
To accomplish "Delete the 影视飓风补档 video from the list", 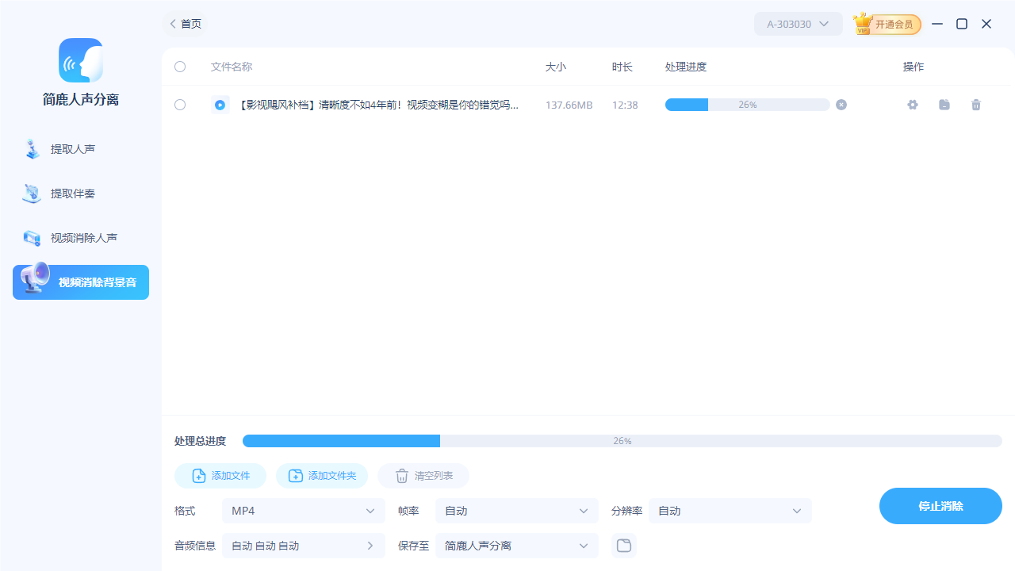I will (x=976, y=105).
